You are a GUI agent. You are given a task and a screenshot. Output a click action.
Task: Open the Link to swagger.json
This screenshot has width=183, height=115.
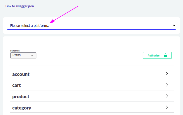click(x=20, y=6)
